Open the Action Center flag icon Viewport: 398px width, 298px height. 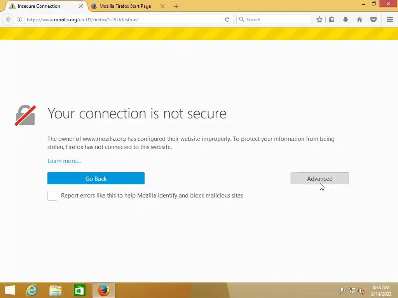pos(342,290)
